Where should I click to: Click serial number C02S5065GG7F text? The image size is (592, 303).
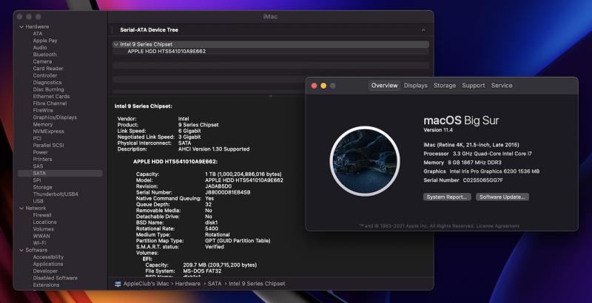[x=483, y=180]
